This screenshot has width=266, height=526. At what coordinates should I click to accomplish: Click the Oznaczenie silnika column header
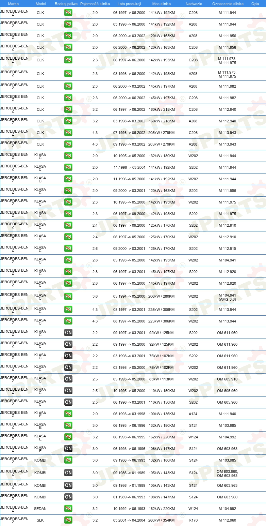click(228, 3)
